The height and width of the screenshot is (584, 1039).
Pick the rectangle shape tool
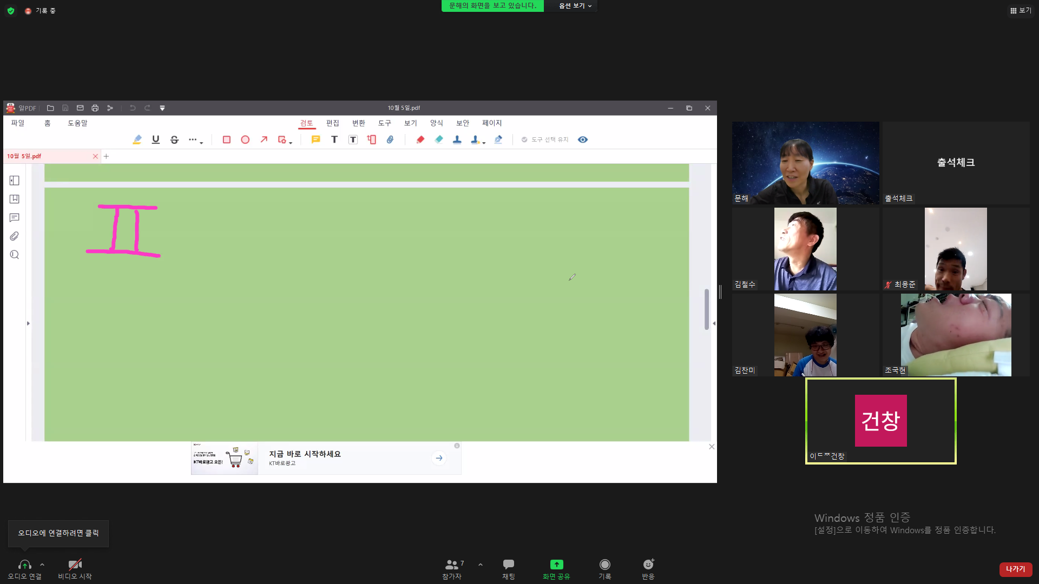(x=227, y=140)
